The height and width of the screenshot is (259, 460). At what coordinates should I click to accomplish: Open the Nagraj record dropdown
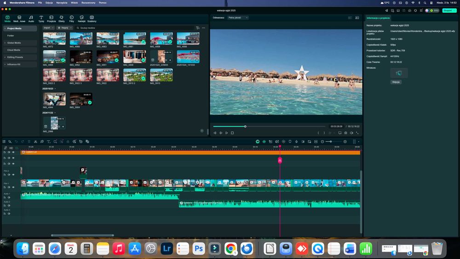pyautogui.click(x=64, y=28)
